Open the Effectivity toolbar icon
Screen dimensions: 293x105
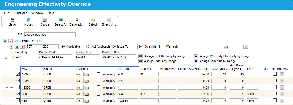coord(108,22)
